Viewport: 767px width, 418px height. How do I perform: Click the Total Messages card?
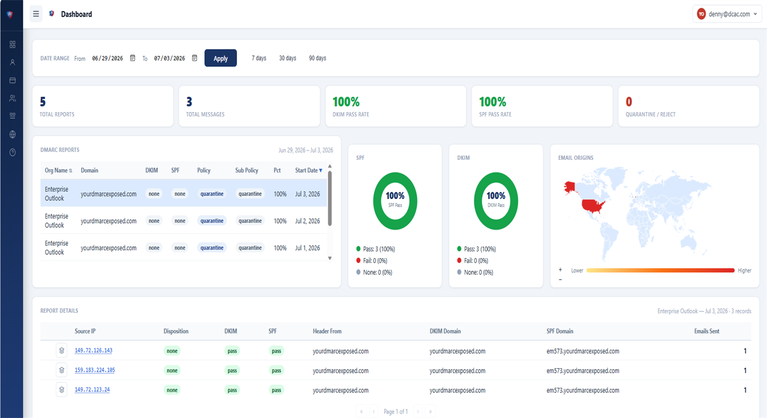(x=249, y=106)
